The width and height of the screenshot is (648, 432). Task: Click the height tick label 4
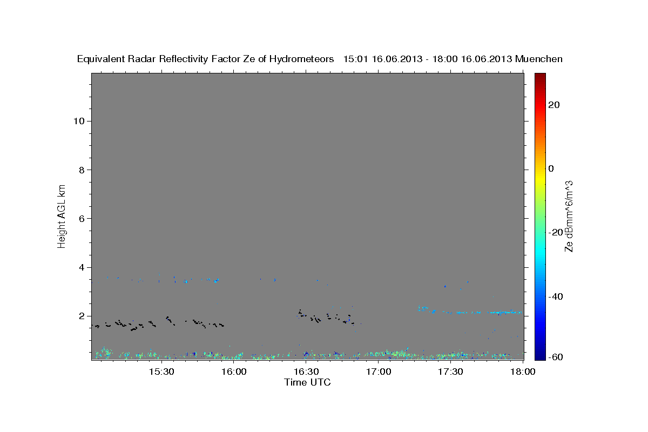[x=82, y=267]
